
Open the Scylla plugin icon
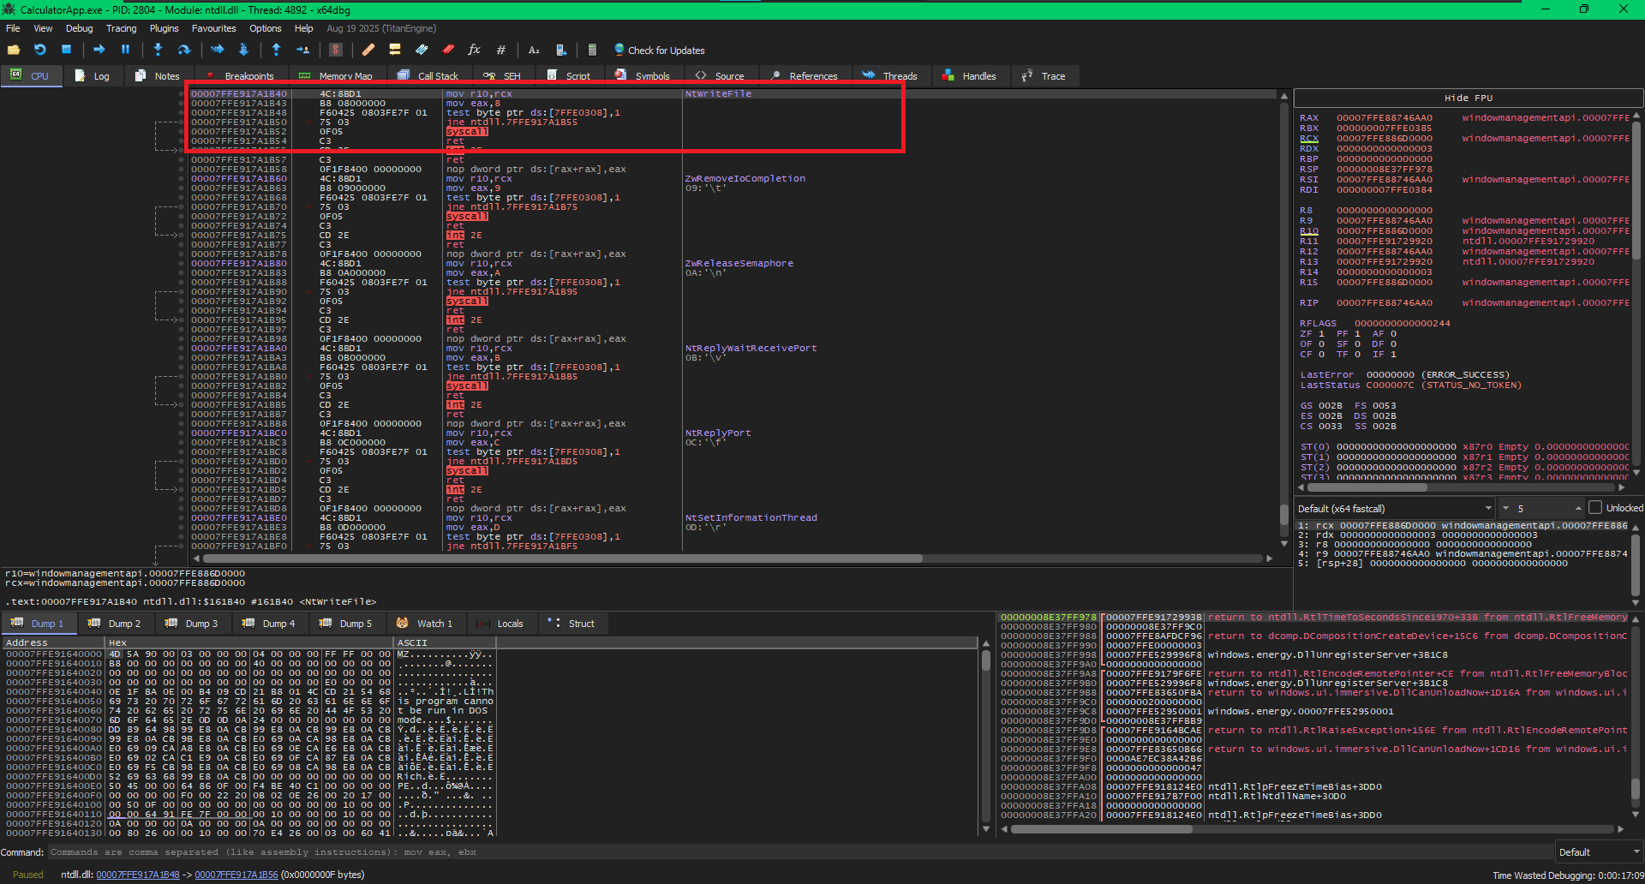pos(336,50)
